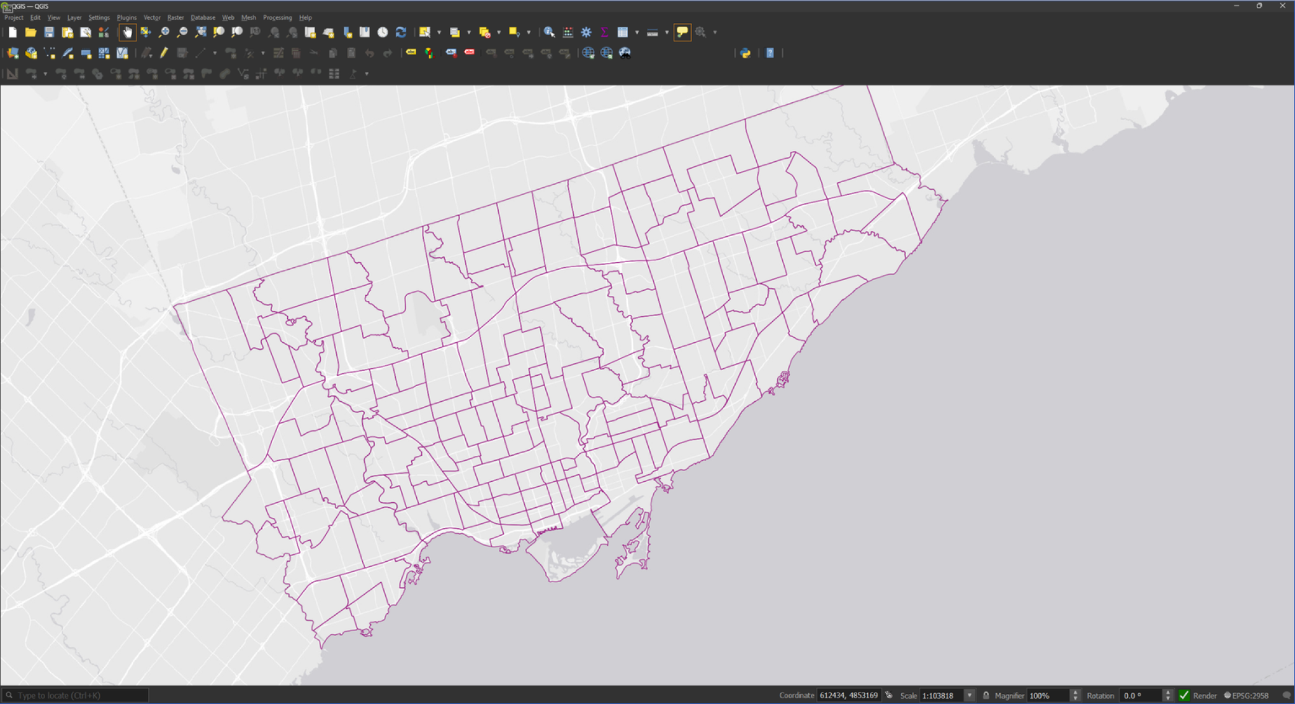Click the Type to locate search box
1295x704 pixels.
[x=76, y=695]
